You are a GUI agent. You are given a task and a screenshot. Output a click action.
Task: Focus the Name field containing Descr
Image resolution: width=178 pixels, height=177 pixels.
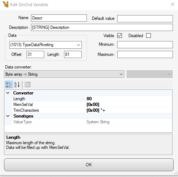point(59,18)
